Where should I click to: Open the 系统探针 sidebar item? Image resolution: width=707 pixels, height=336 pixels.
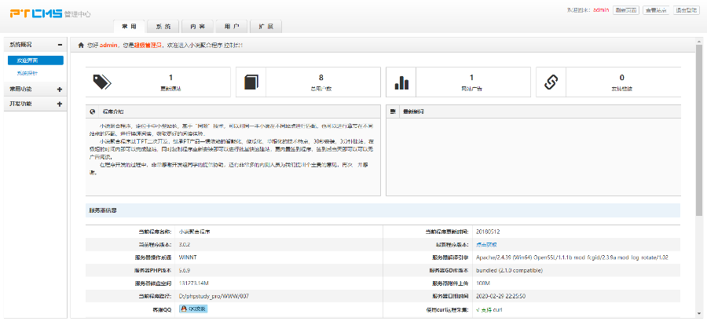point(27,73)
